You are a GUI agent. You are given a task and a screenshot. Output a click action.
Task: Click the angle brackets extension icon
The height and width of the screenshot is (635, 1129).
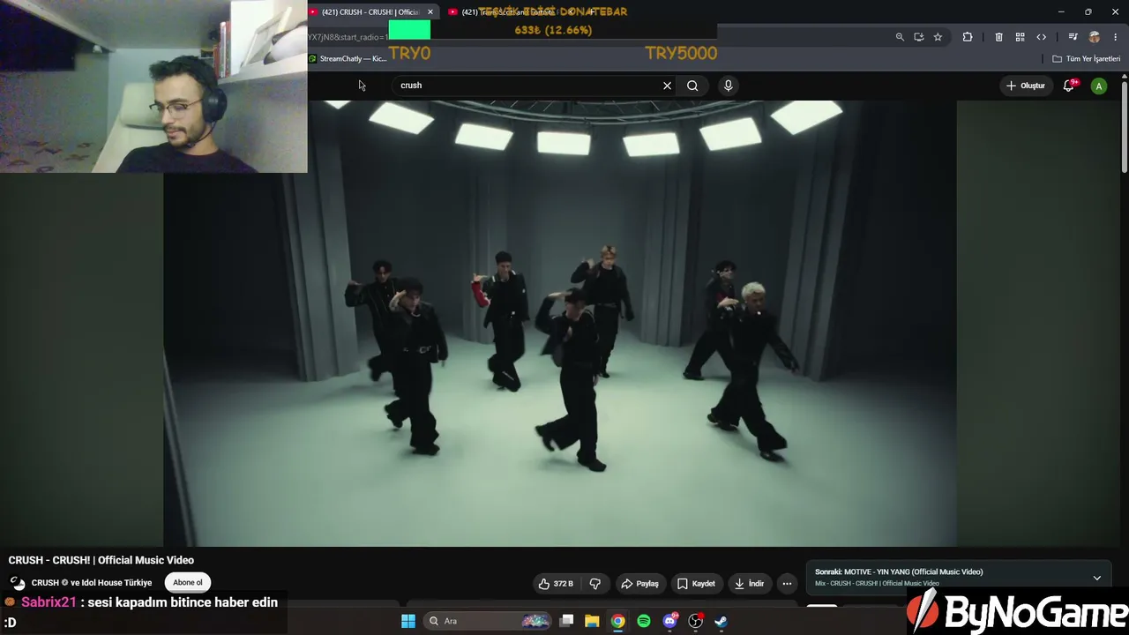[1041, 37]
